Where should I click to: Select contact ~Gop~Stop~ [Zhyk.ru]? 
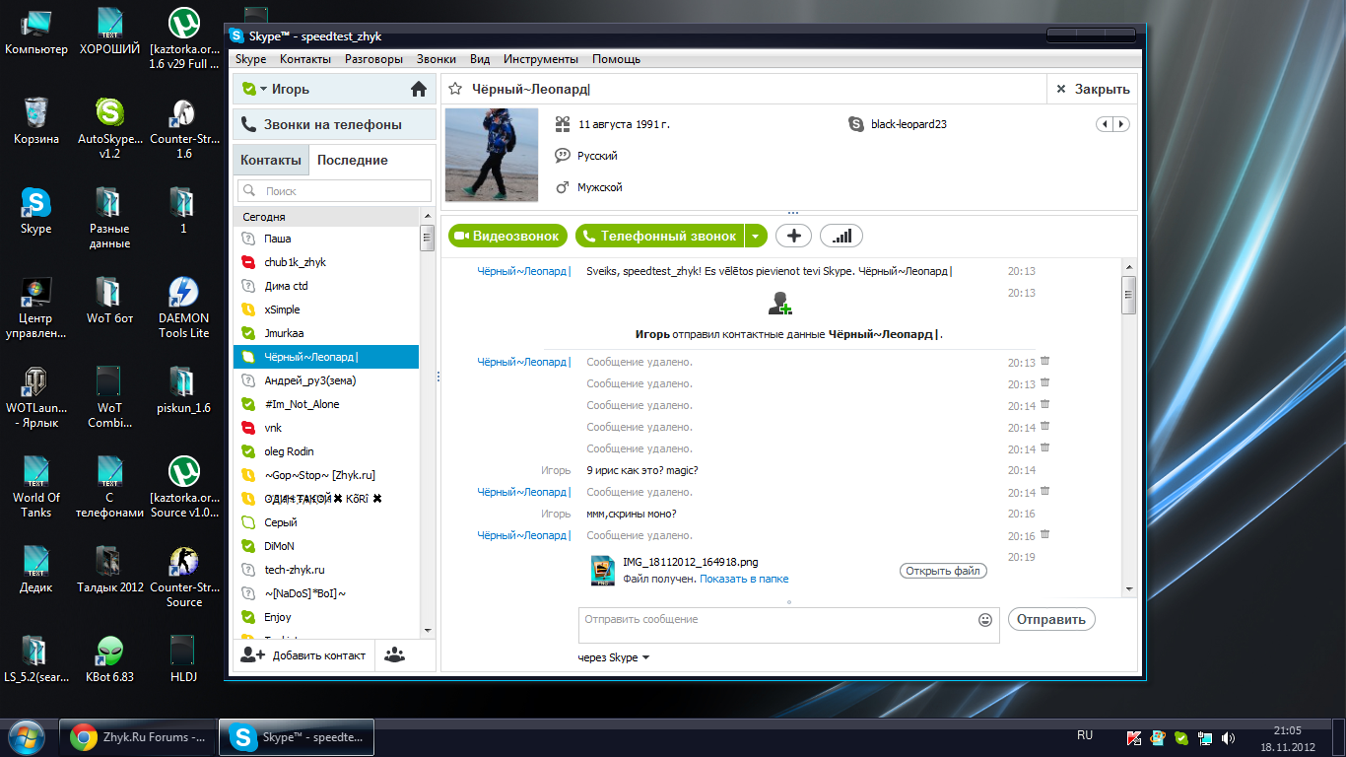click(326, 475)
